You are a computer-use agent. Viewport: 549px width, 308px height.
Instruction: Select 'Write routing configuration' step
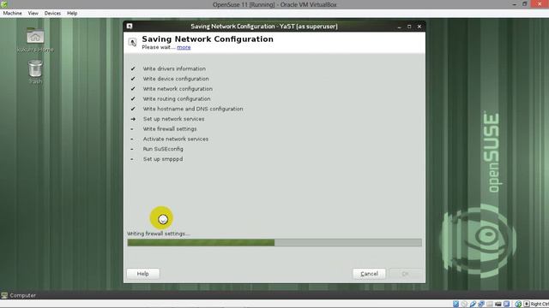[177, 99]
